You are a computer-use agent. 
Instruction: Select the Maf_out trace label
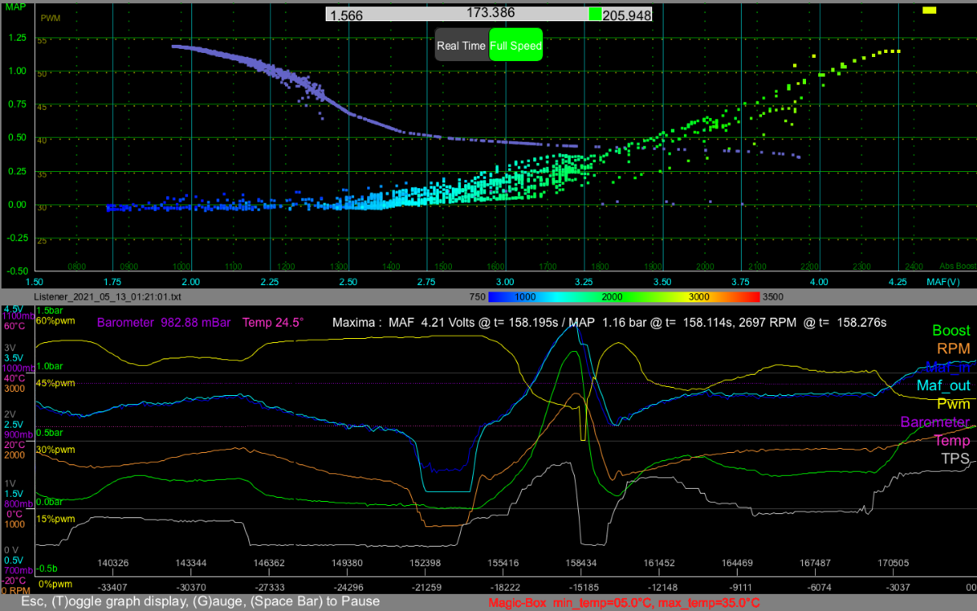(x=943, y=385)
